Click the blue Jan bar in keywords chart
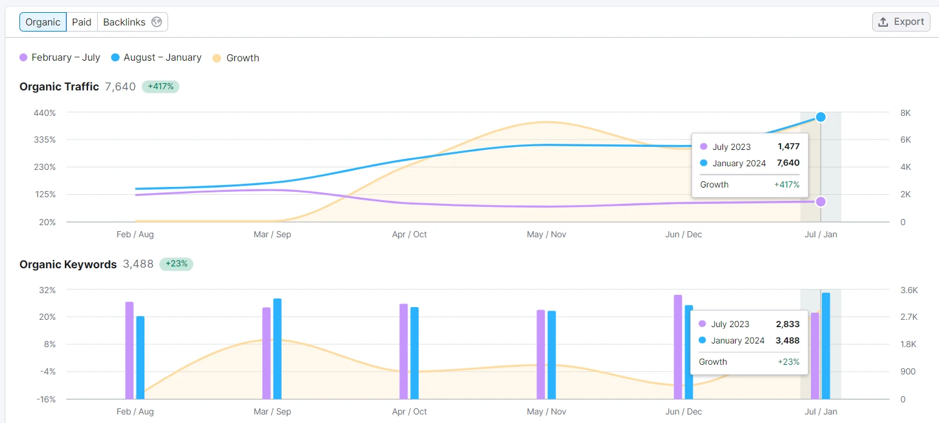939x423 pixels. [x=826, y=346]
